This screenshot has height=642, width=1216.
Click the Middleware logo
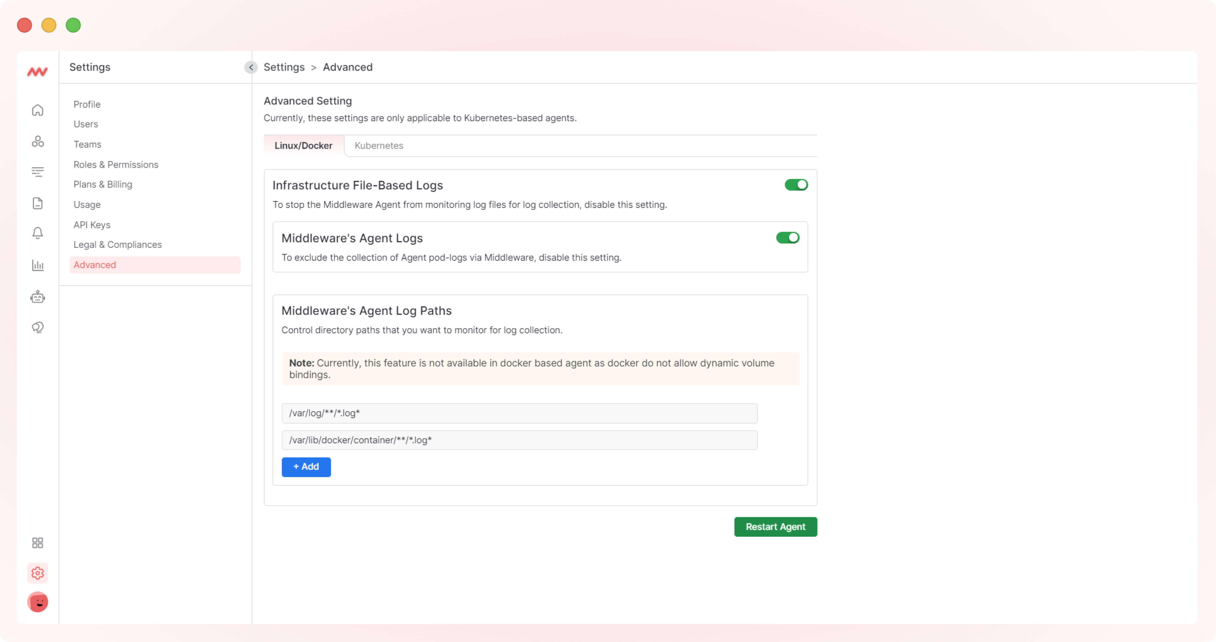(x=37, y=72)
